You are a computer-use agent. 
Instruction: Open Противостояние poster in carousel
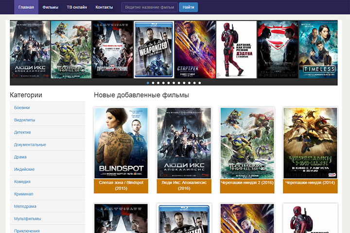[112, 50]
